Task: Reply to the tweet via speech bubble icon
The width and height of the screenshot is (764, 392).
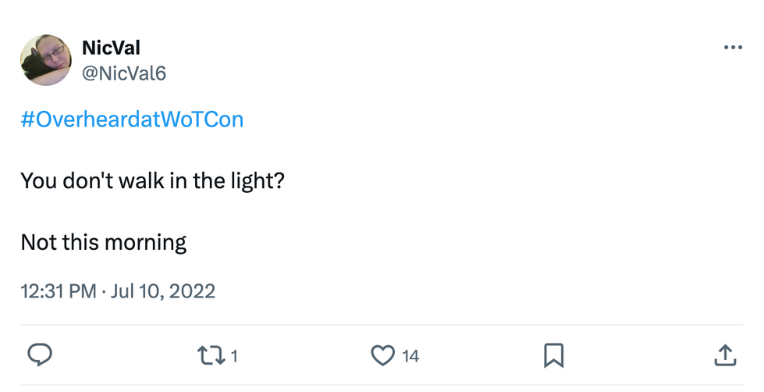Action: coord(40,356)
